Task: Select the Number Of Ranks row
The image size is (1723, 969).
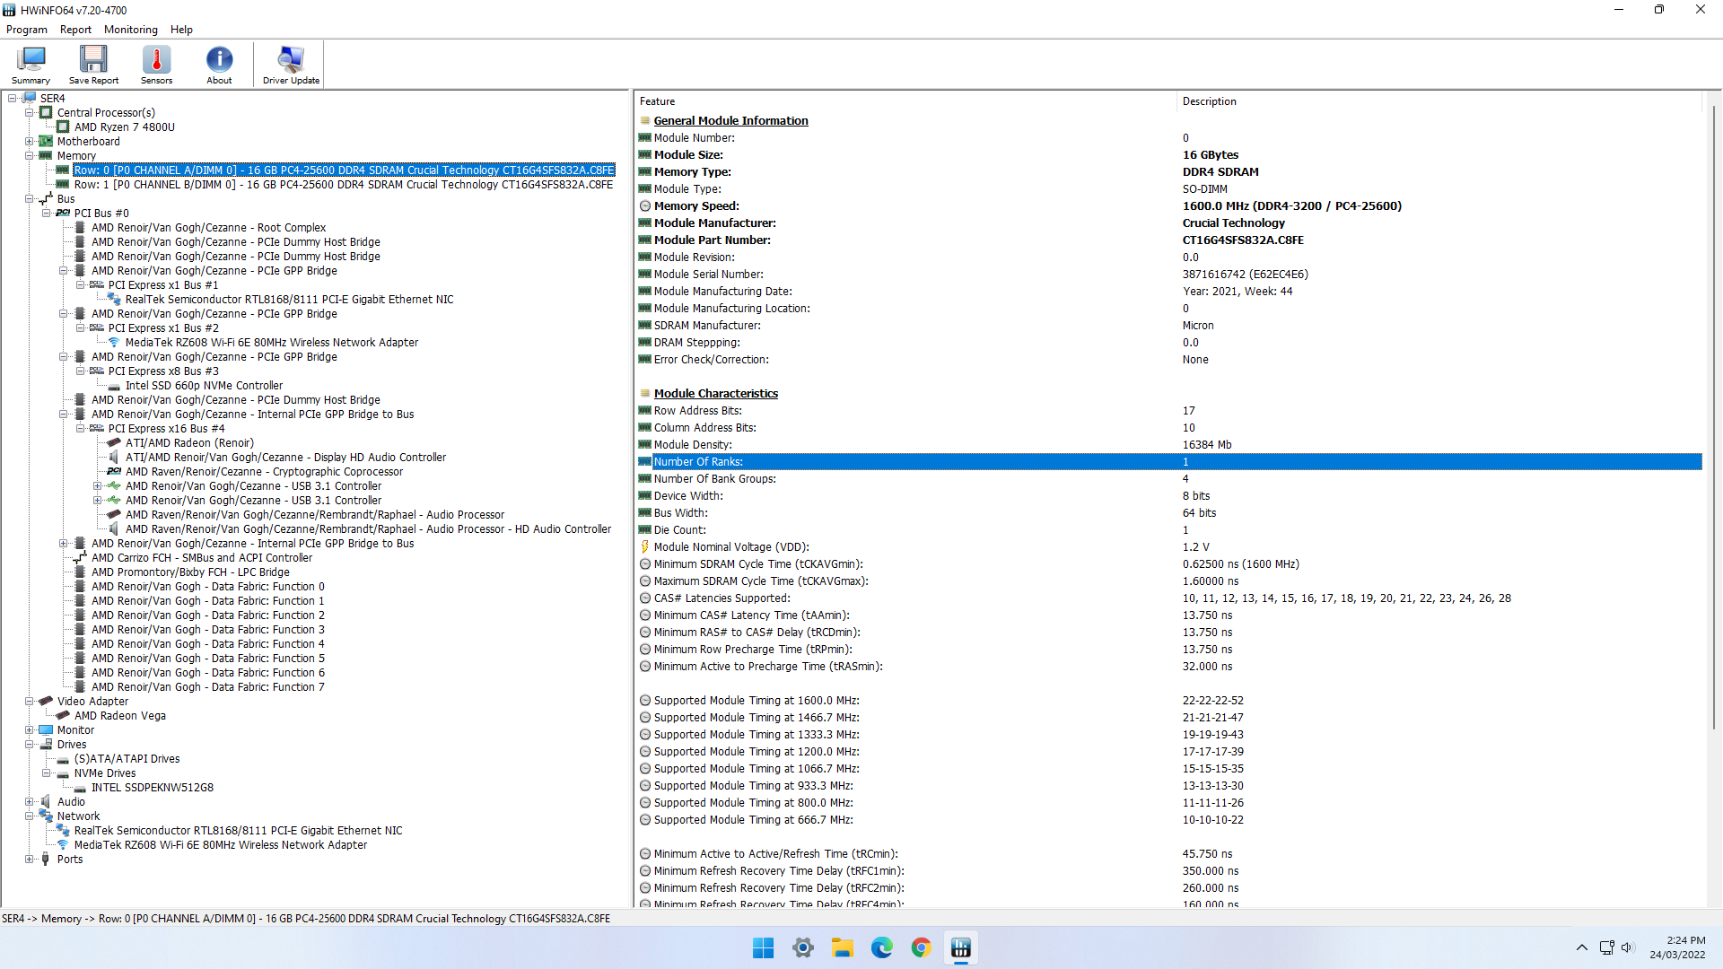Action: [1168, 462]
